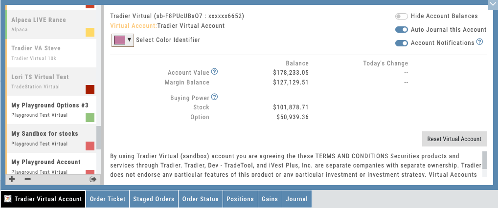Open the Positions tab

tap(240, 199)
